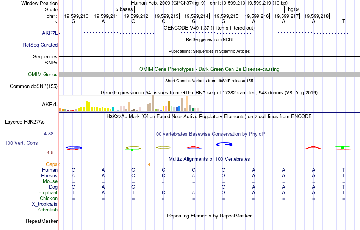Click the Short Genetic Variants dbSNP title
Screen dimensions: 360x230
[209, 81]
